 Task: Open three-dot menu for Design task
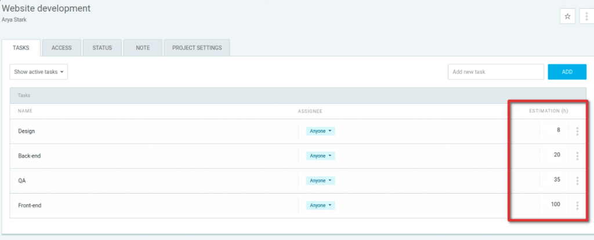pos(577,132)
